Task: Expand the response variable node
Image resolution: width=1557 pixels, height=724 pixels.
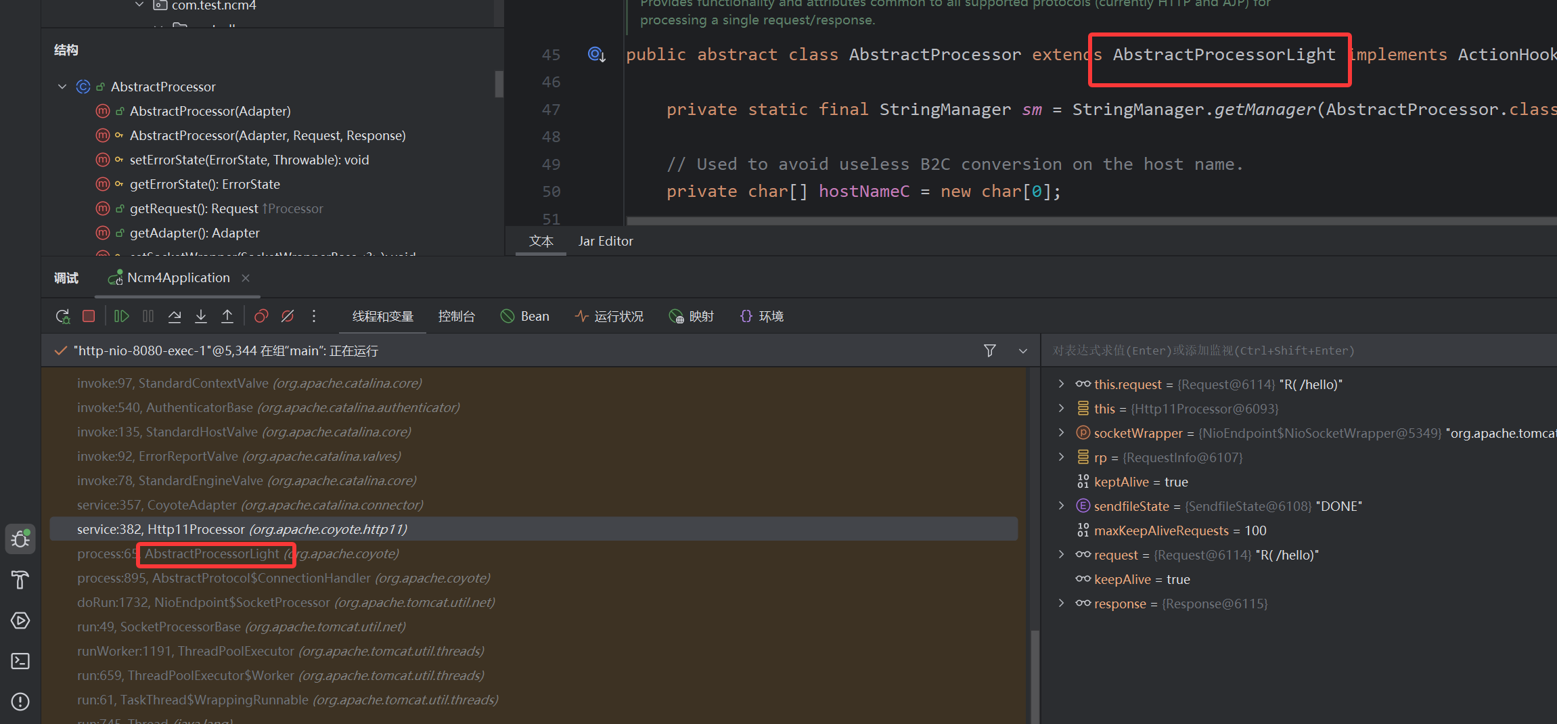Action: tap(1061, 604)
